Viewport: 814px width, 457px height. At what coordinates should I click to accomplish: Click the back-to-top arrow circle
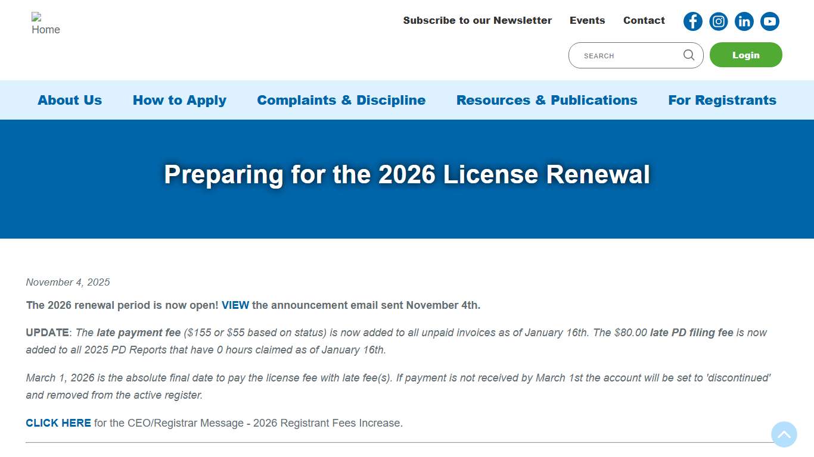click(784, 434)
